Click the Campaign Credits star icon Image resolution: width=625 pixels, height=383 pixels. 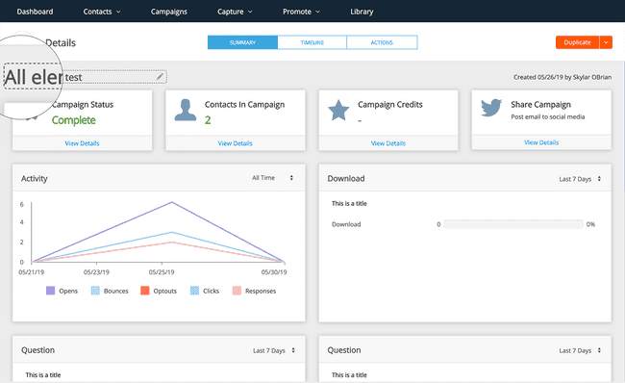click(x=338, y=110)
